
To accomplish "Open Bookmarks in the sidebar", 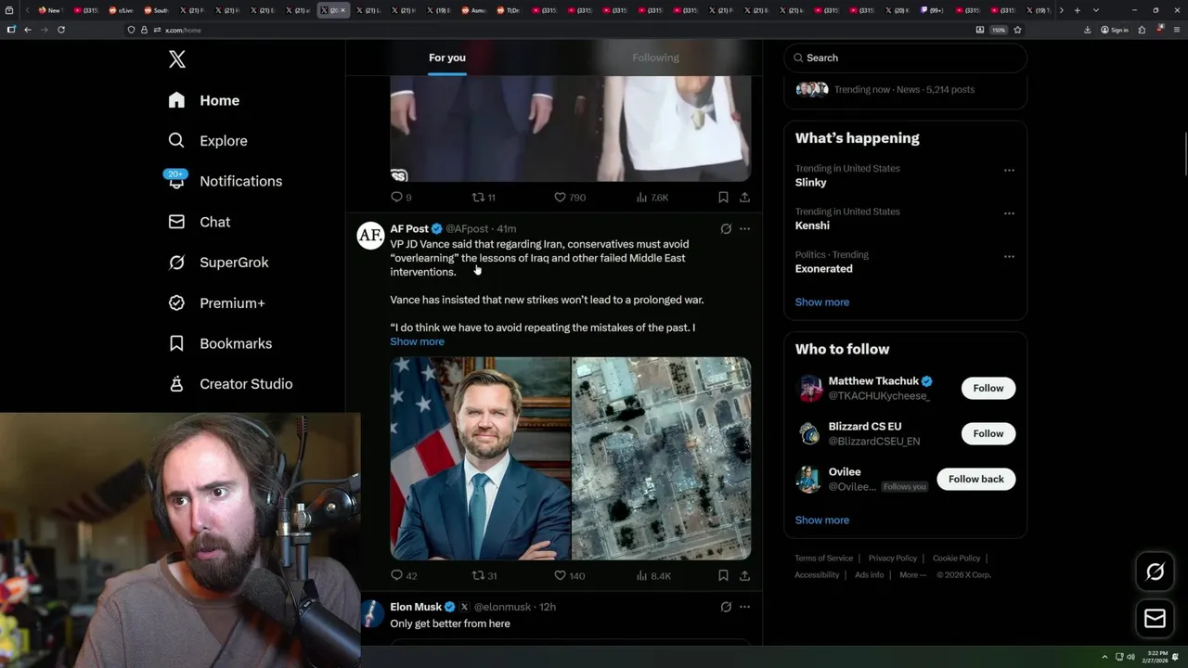I will (x=221, y=343).
